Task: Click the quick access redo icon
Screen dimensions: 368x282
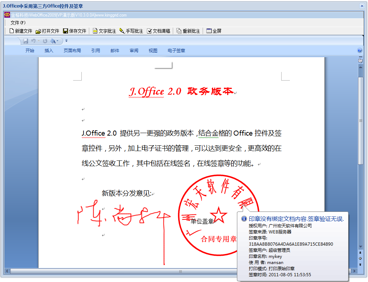Action: 45,41
